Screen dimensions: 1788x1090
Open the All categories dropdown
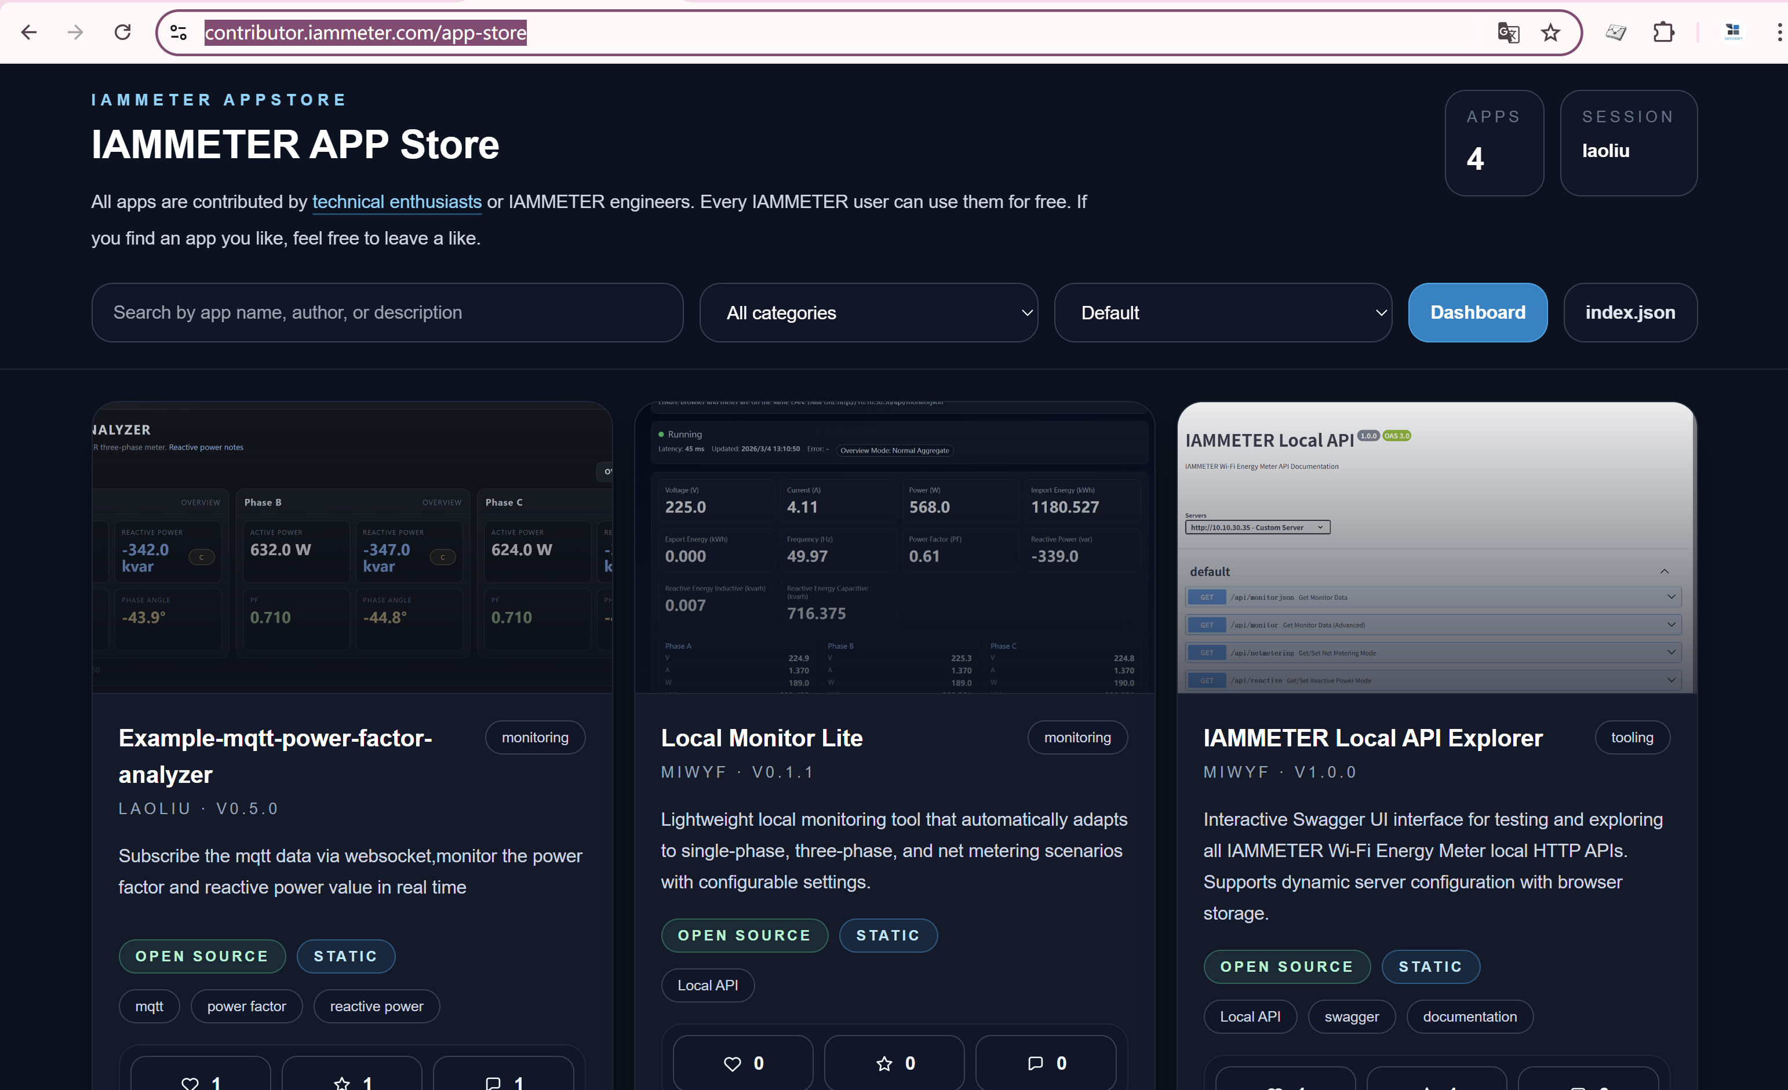pyautogui.click(x=869, y=312)
